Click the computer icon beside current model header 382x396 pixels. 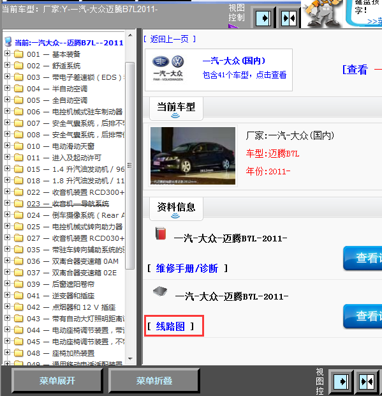tap(8, 42)
